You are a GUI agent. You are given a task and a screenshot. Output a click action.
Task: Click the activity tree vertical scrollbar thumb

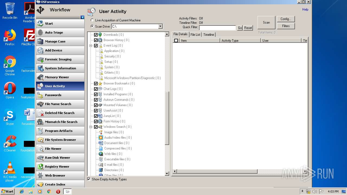(x=167, y=118)
